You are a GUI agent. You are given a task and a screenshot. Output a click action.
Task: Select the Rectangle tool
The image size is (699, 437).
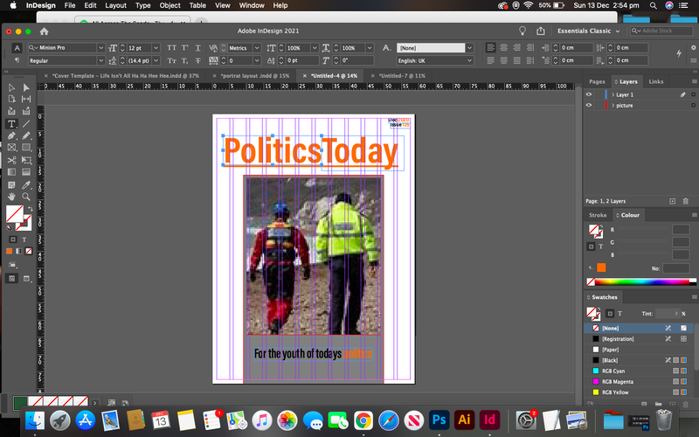point(26,147)
